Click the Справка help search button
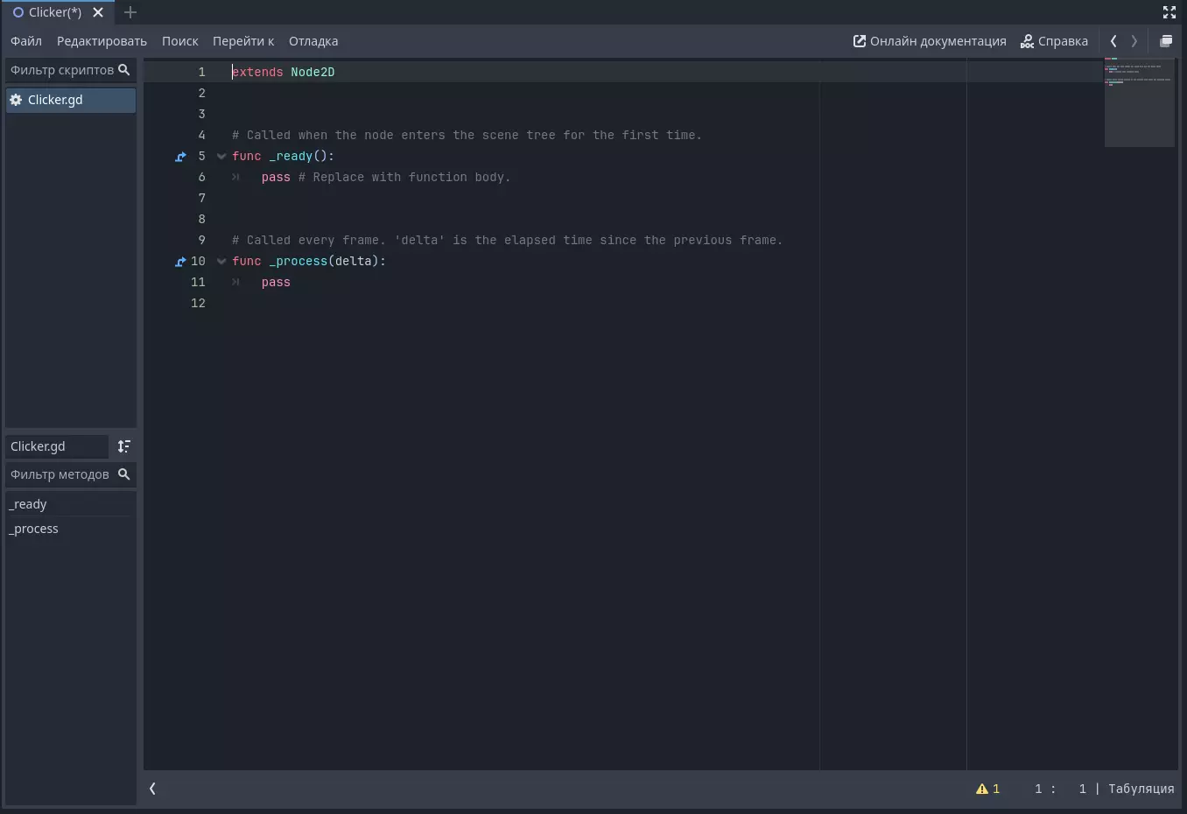 coord(1054,41)
